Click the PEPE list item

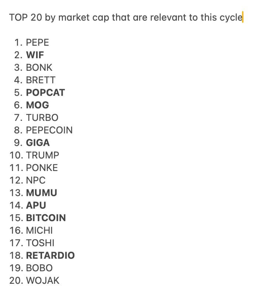click(x=37, y=42)
